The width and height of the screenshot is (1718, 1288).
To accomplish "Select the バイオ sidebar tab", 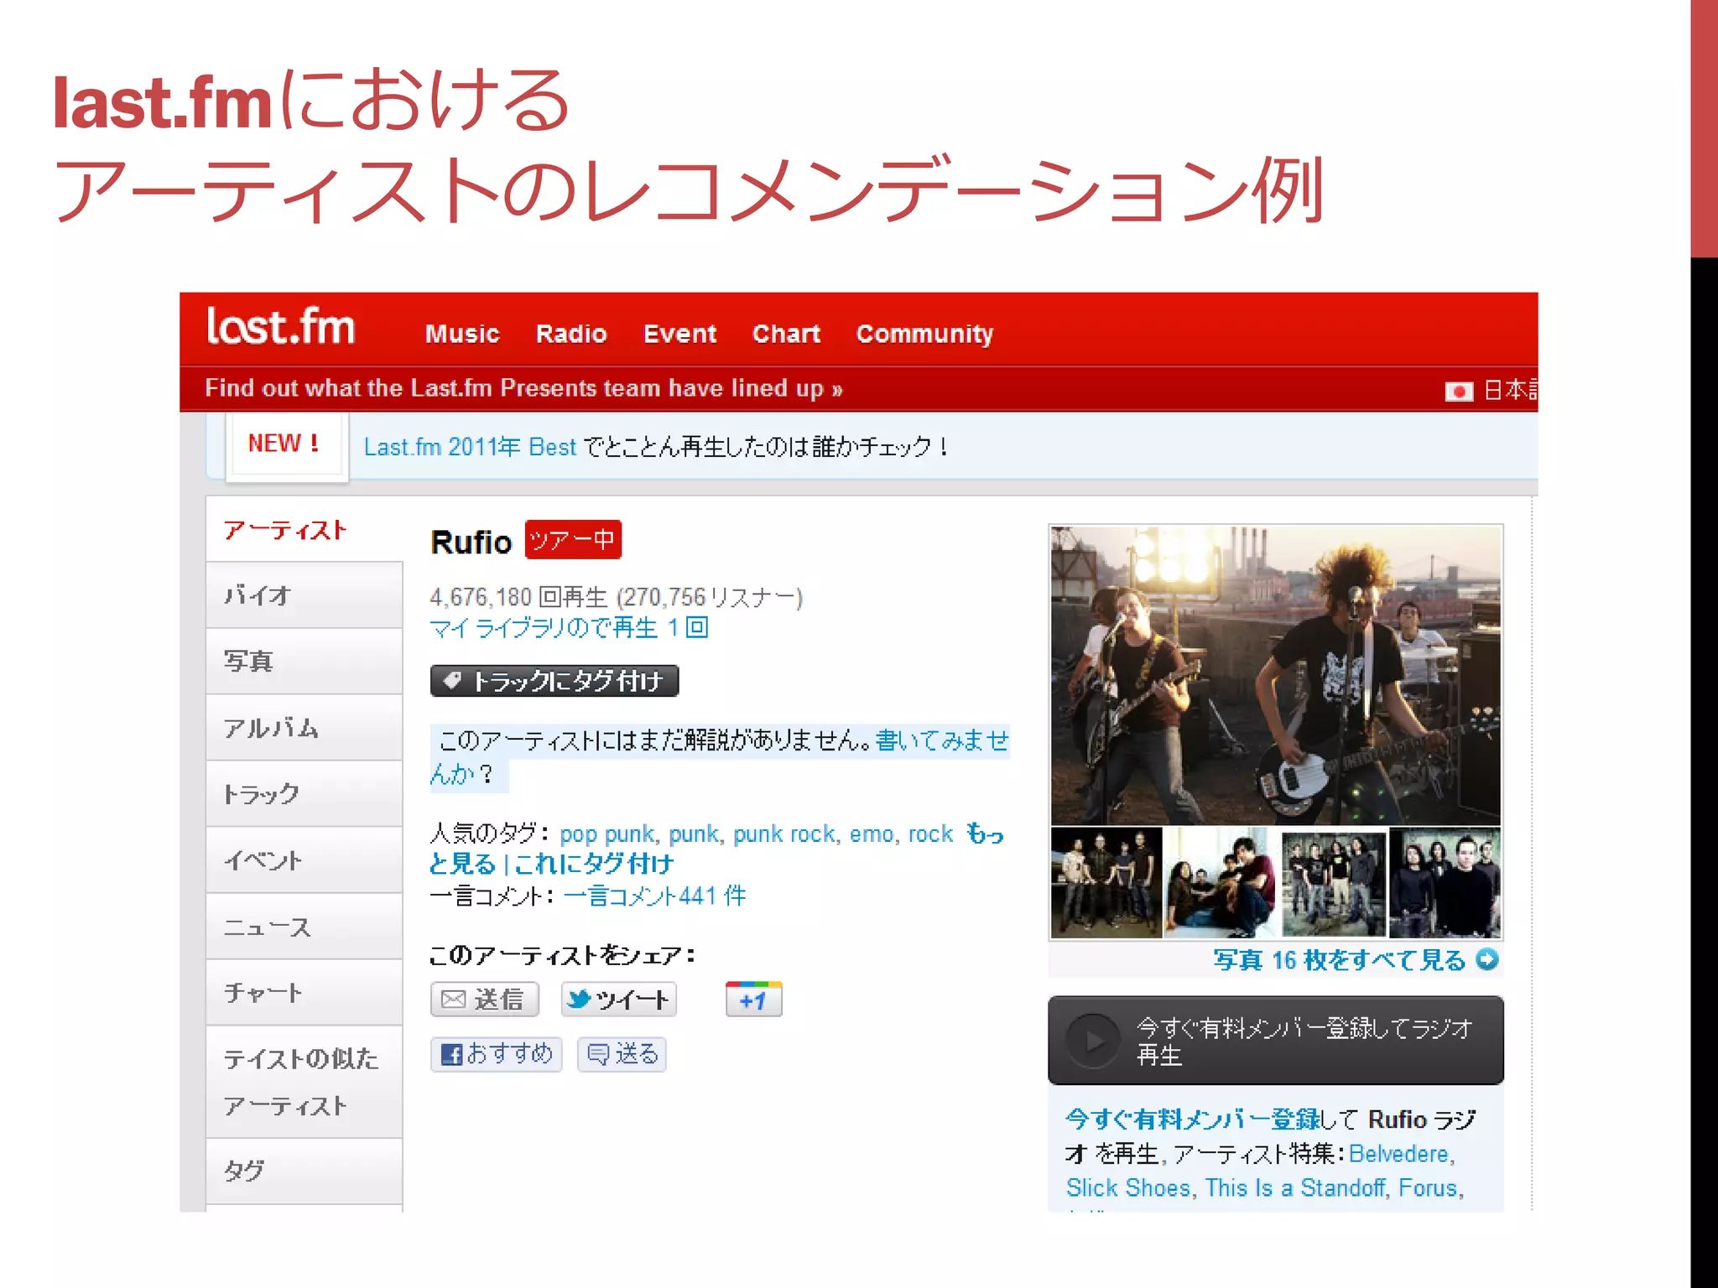I will (x=304, y=595).
